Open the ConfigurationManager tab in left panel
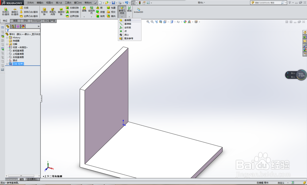 (x=18, y=26)
